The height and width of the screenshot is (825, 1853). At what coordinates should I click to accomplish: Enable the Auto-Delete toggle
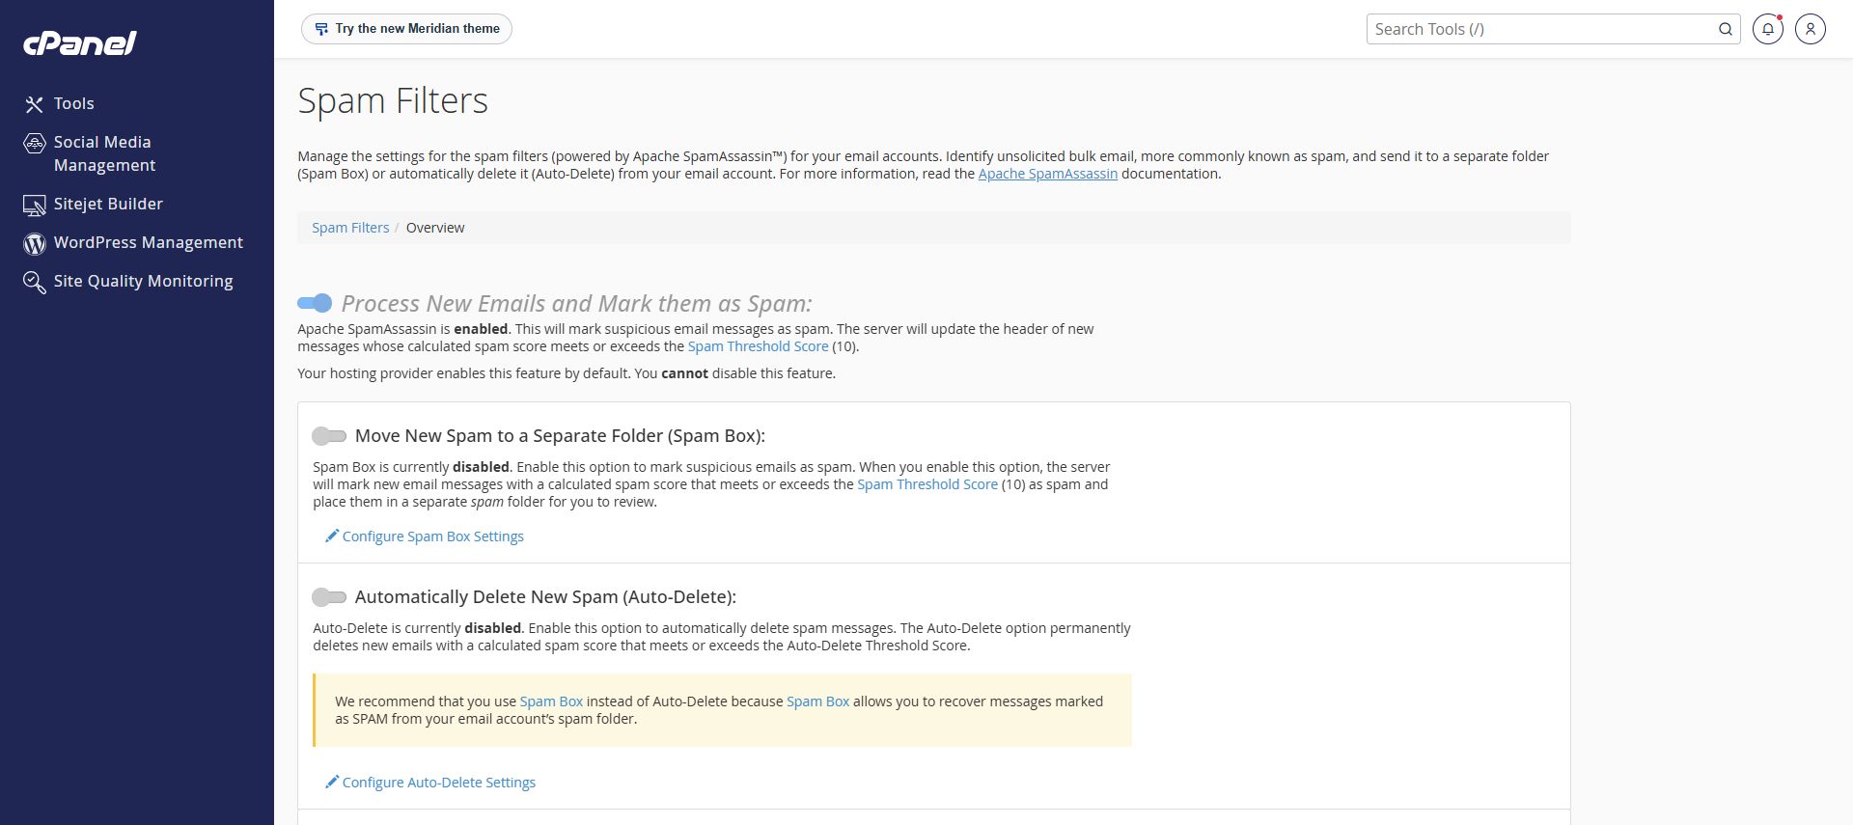[x=329, y=597]
